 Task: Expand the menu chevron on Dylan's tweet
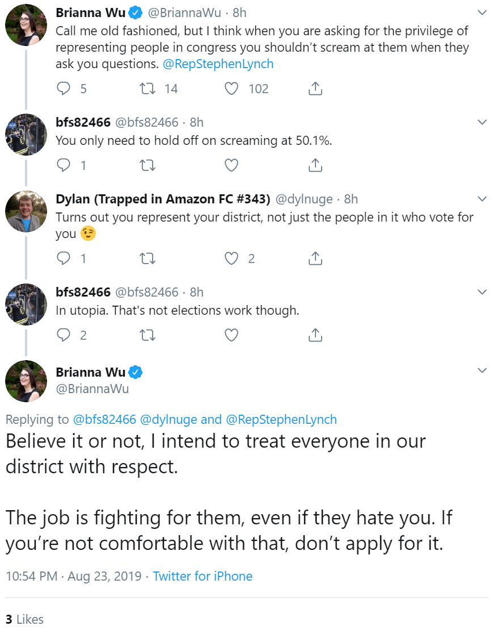482,198
